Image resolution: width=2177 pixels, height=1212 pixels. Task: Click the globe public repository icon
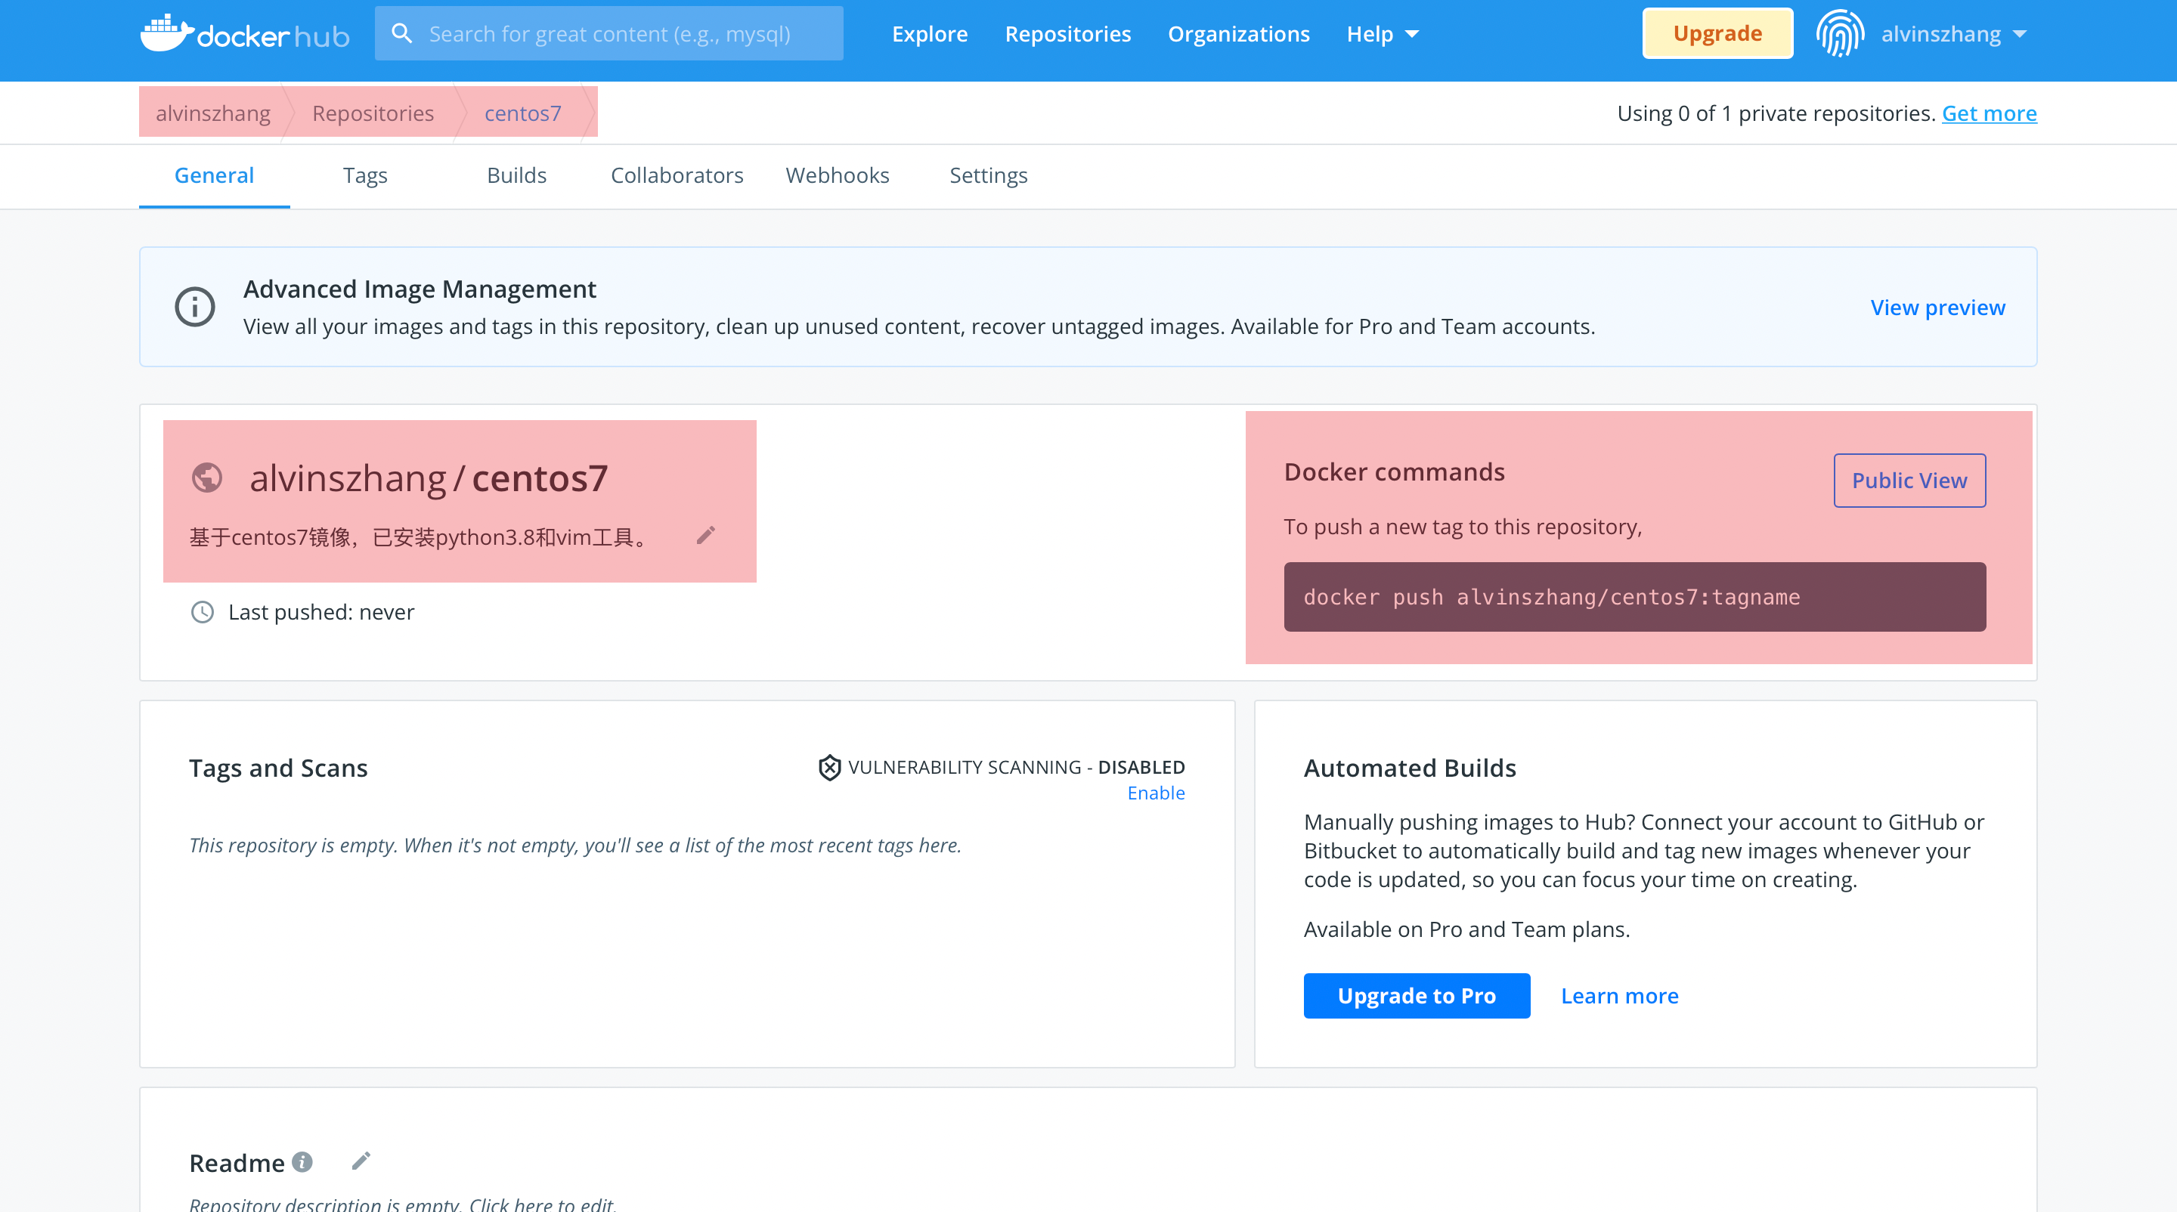[207, 478]
